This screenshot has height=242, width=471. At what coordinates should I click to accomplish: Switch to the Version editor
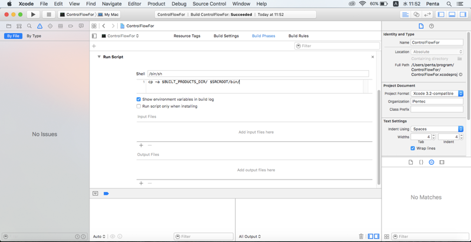(x=427, y=14)
